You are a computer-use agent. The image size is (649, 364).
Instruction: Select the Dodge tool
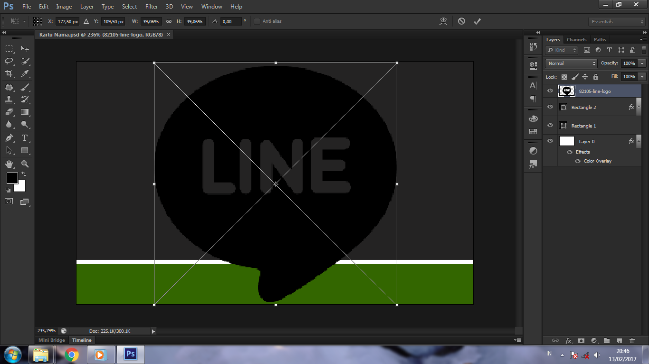25,124
